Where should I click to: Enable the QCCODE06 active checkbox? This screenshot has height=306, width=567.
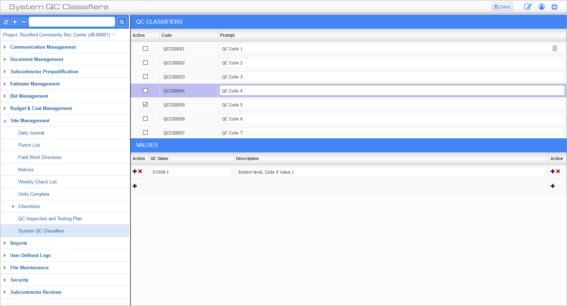tap(145, 119)
